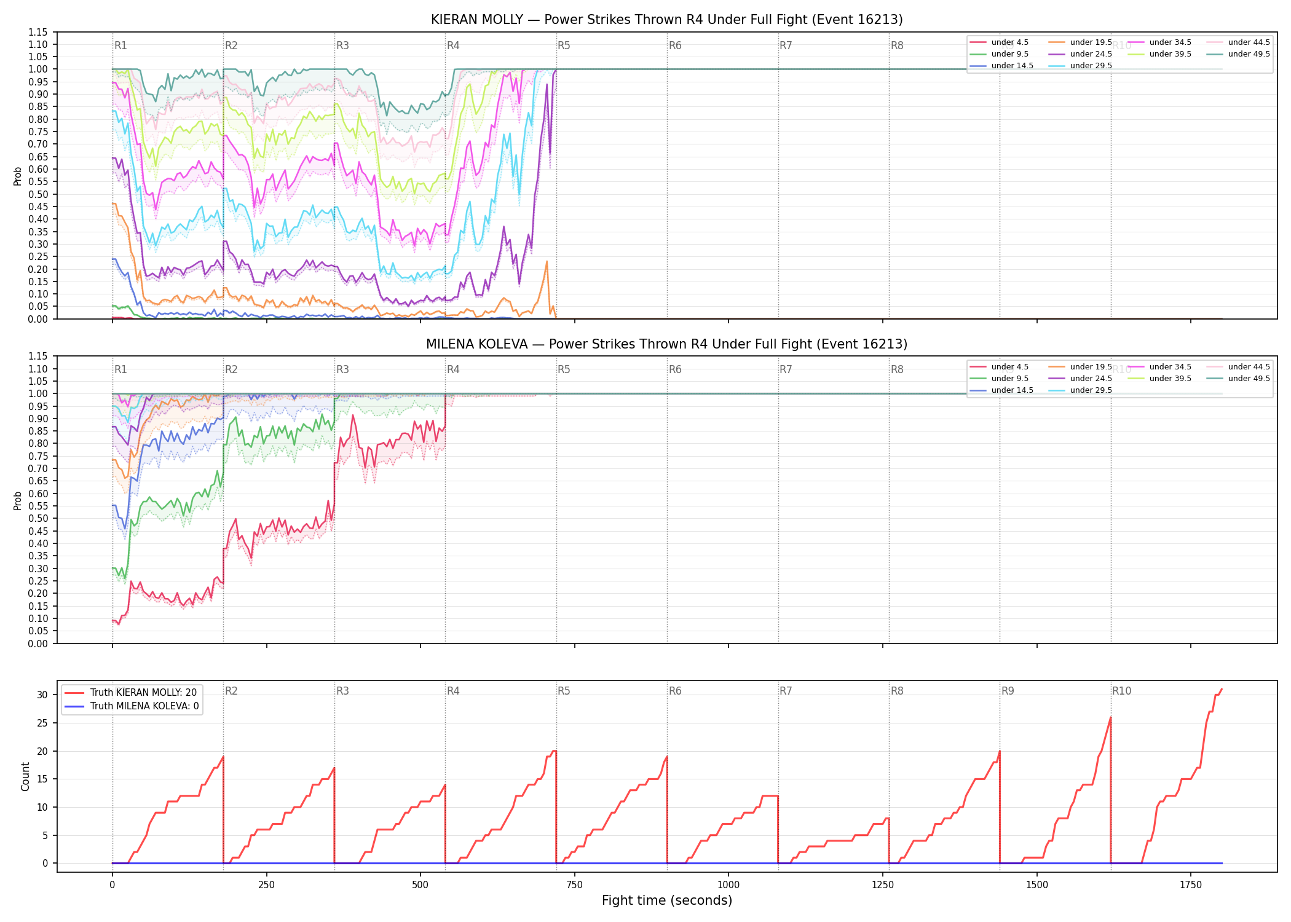1291x922 pixels.
Task: Click 'Truth MILENA KOLEVA: 0' legend entry
Action: pos(132,706)
